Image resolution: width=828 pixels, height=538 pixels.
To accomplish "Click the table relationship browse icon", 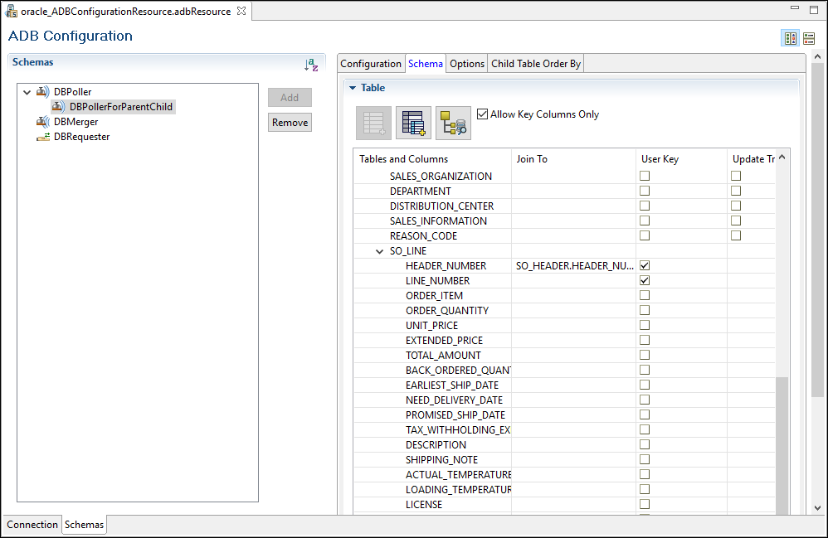I will pyautogui.click(x=453, y=123).
